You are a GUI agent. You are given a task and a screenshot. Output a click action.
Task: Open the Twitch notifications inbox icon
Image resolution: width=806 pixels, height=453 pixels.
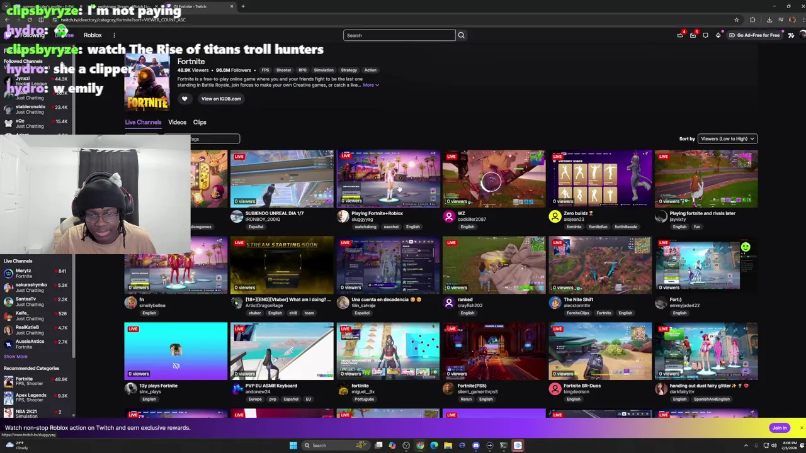pyautogui.click(x=693, y=35)
